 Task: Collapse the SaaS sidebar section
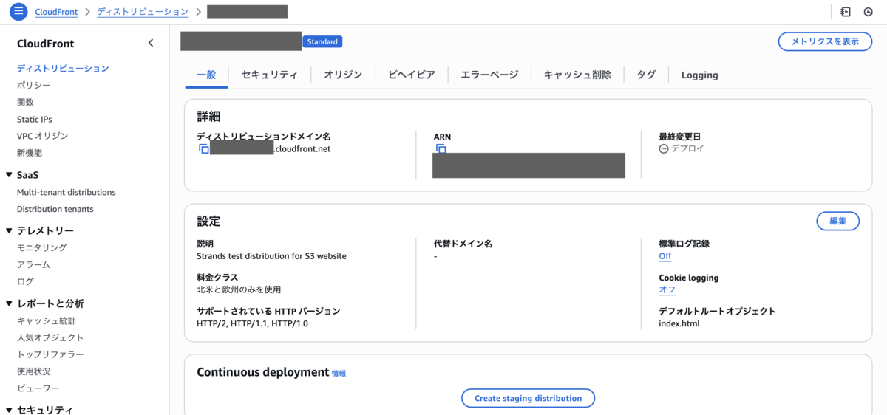click(9, 175)
